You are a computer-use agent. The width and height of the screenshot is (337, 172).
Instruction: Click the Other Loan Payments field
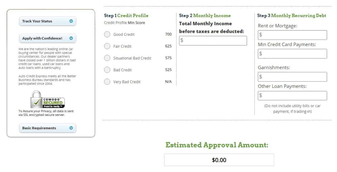tap(293, 96)
